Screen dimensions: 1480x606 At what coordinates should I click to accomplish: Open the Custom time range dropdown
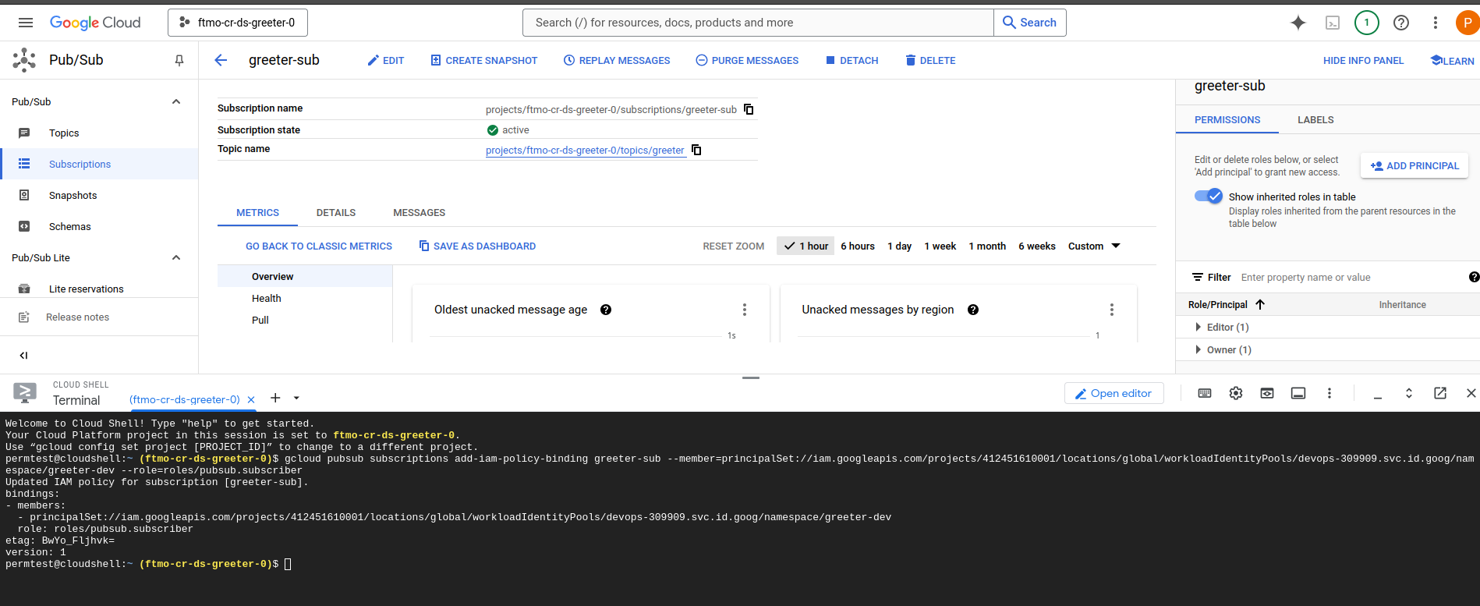pyautogui.click(x=1094, y=246)
